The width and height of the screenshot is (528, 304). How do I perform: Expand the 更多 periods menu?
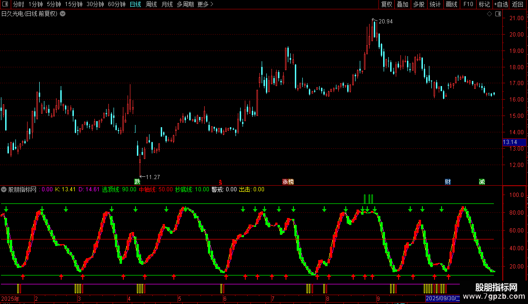pos(205,4)
